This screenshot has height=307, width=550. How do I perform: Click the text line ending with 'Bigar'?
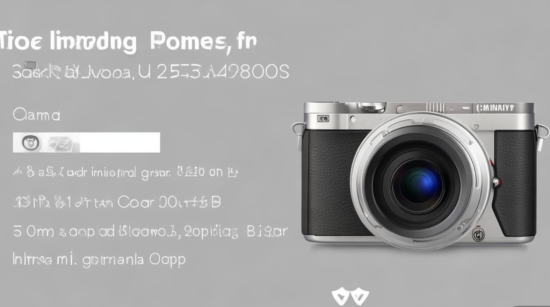click(x=150, y=231)
